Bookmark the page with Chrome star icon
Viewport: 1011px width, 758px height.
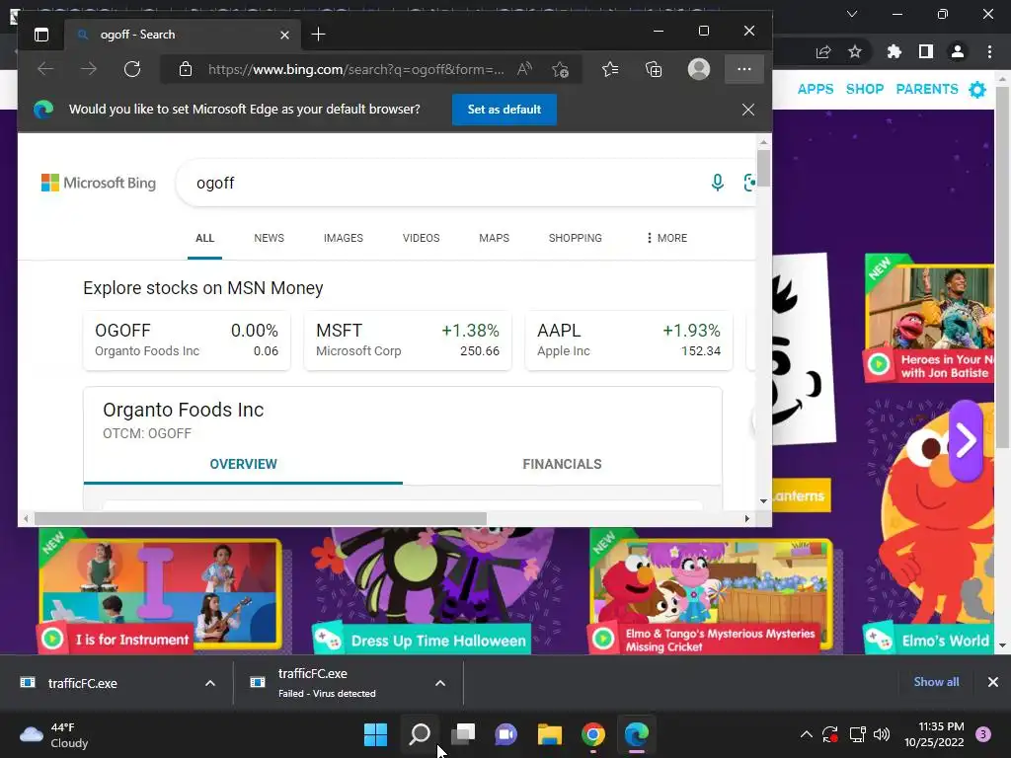pyautogui.click(x=855, y=51)
